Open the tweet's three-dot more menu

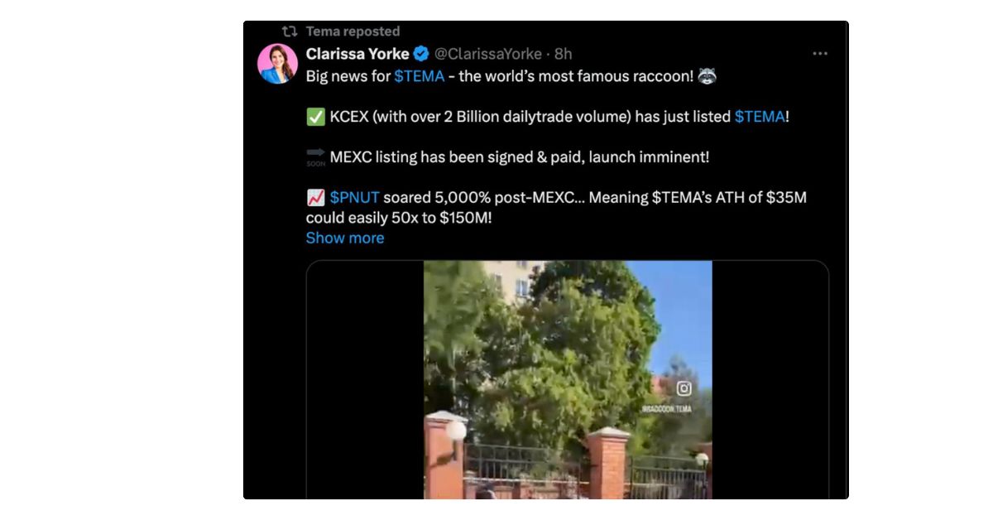pos(820,54)
